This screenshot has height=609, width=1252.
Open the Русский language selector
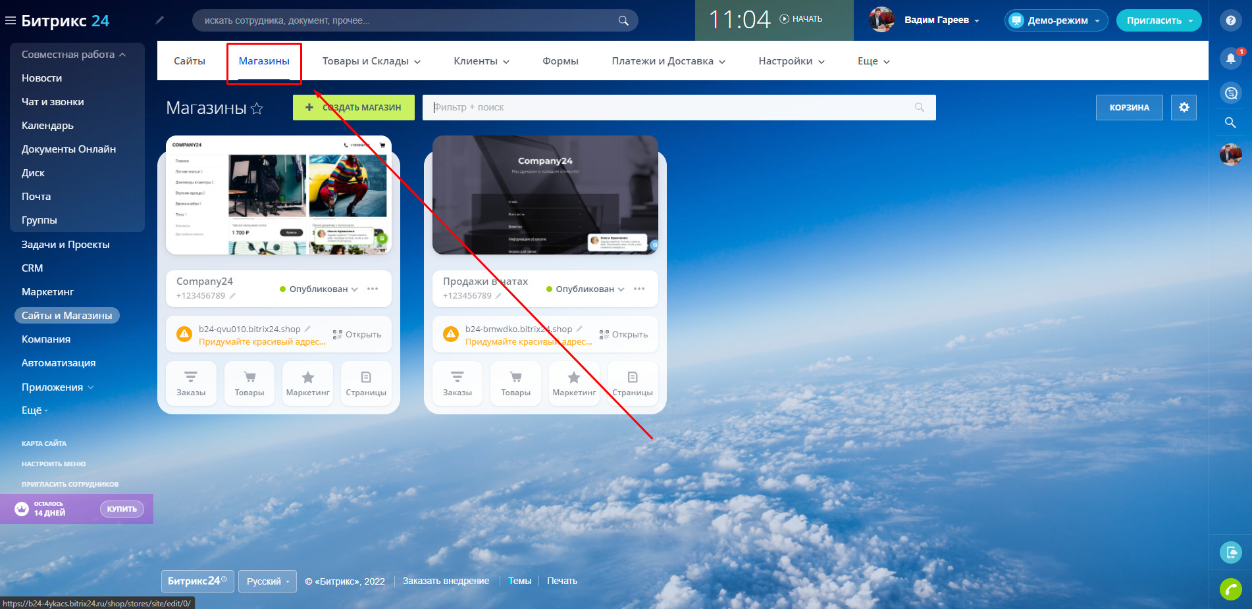(267, 581)
